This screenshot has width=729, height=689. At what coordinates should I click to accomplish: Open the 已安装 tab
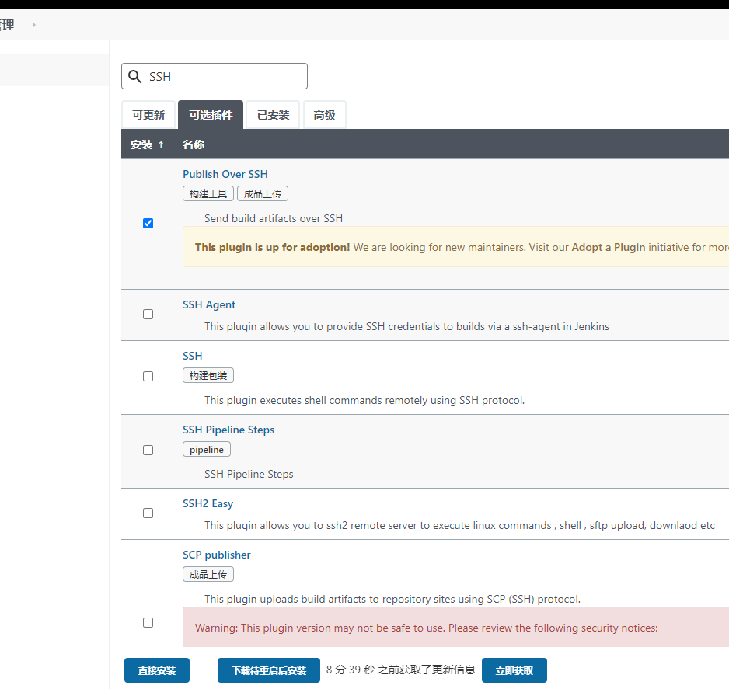point(274,115)
